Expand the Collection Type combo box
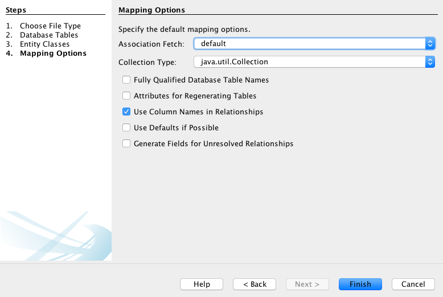Viewport: 443px width, 297px height. coord(314,61)
